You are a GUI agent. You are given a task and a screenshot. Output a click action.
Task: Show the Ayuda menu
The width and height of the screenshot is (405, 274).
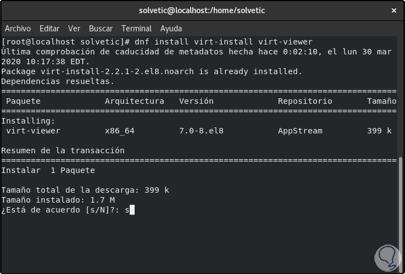tap(171, 29)
